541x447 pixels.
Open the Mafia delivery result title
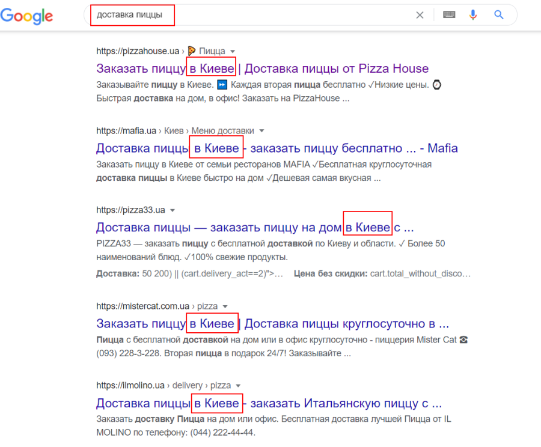point(277,148)
